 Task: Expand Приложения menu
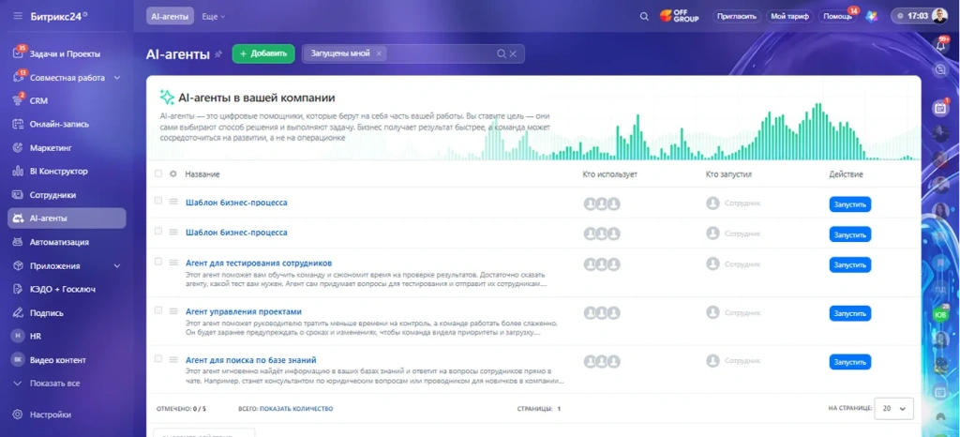pos(117,266)
